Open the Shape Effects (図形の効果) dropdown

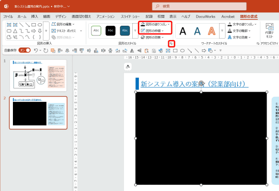tap(152, 37)
